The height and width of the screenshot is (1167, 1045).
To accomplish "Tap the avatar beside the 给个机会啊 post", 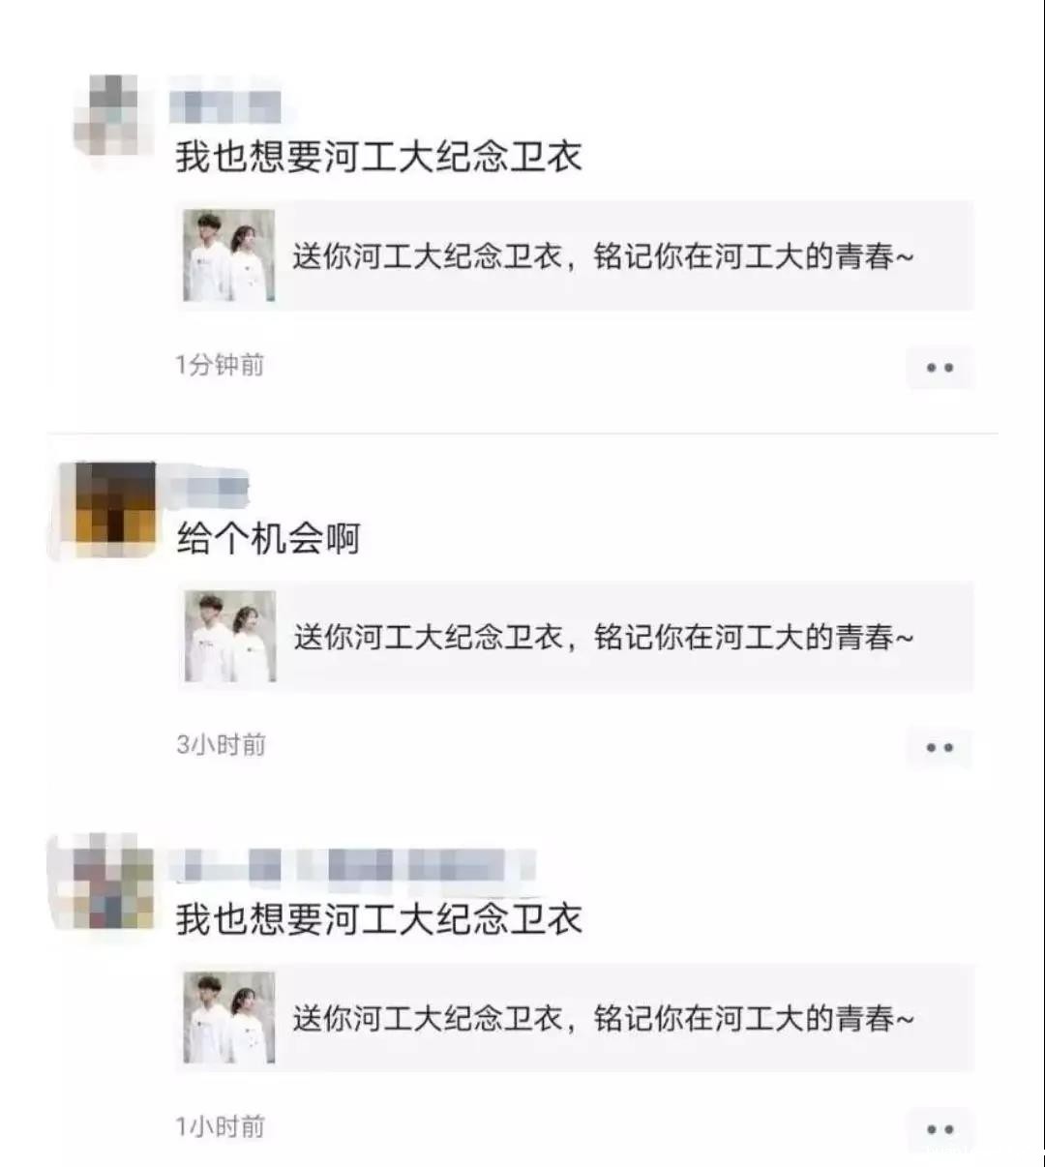I will tap(107, 510).
